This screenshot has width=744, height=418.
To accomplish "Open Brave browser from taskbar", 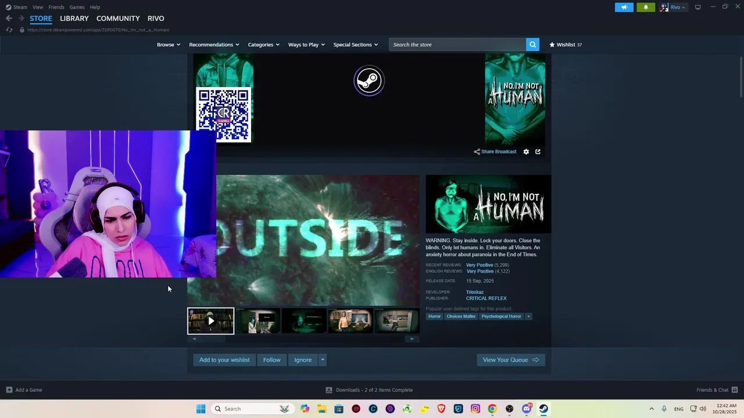I will [441, 409].
